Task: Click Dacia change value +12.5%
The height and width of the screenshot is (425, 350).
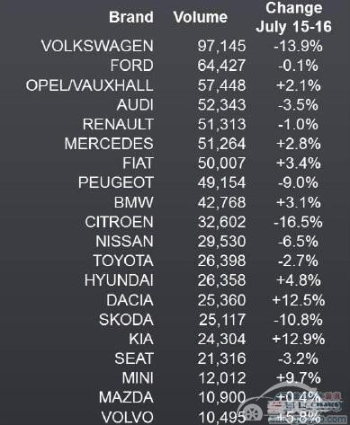Action: coord(298,300)
